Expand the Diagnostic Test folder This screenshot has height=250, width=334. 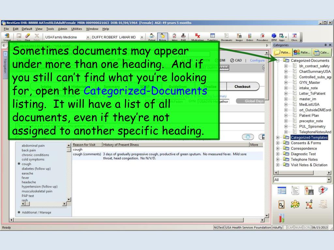[278, 154]
